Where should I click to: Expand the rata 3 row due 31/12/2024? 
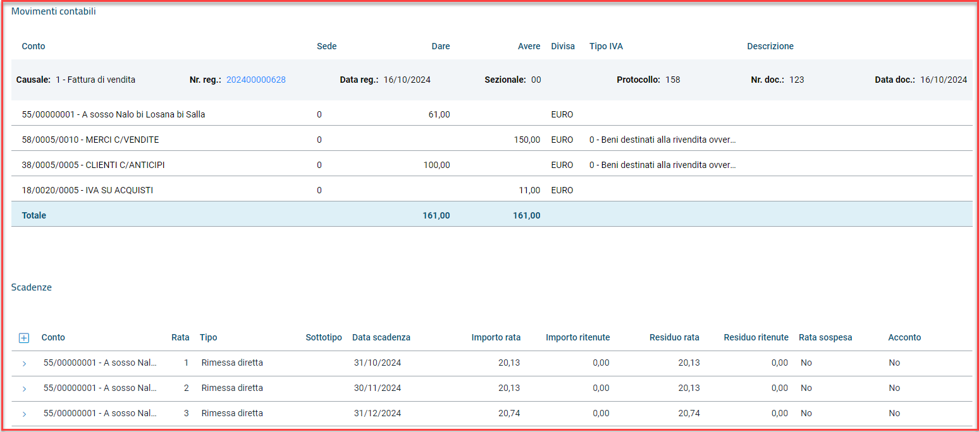point(24,414)
